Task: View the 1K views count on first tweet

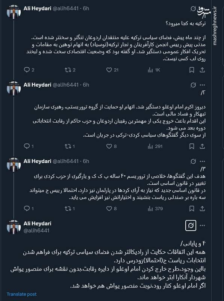Action: 150,69
